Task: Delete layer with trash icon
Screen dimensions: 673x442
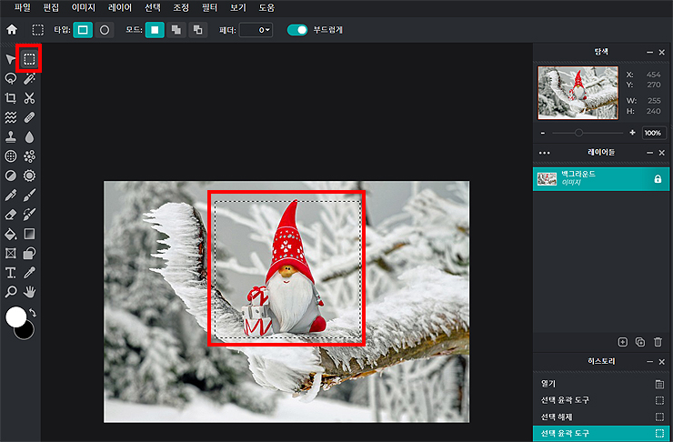Action: pos(658,342)
